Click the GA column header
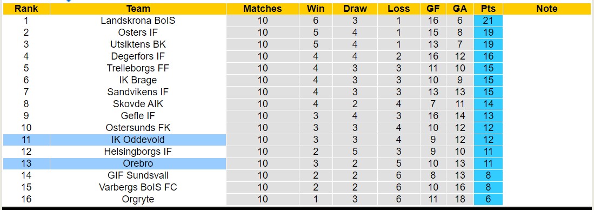The height and width of the screenshot is (210, 594). pos(460,9)
